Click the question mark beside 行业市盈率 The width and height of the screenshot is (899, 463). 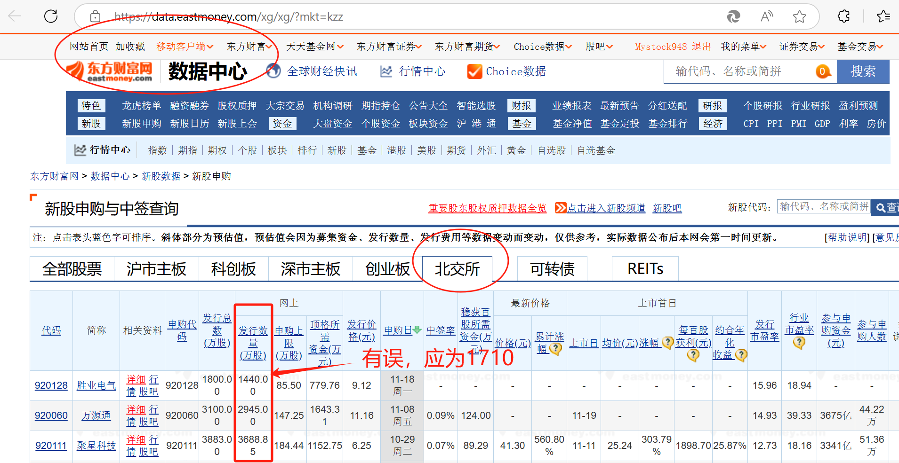click(x=799, y=343)
